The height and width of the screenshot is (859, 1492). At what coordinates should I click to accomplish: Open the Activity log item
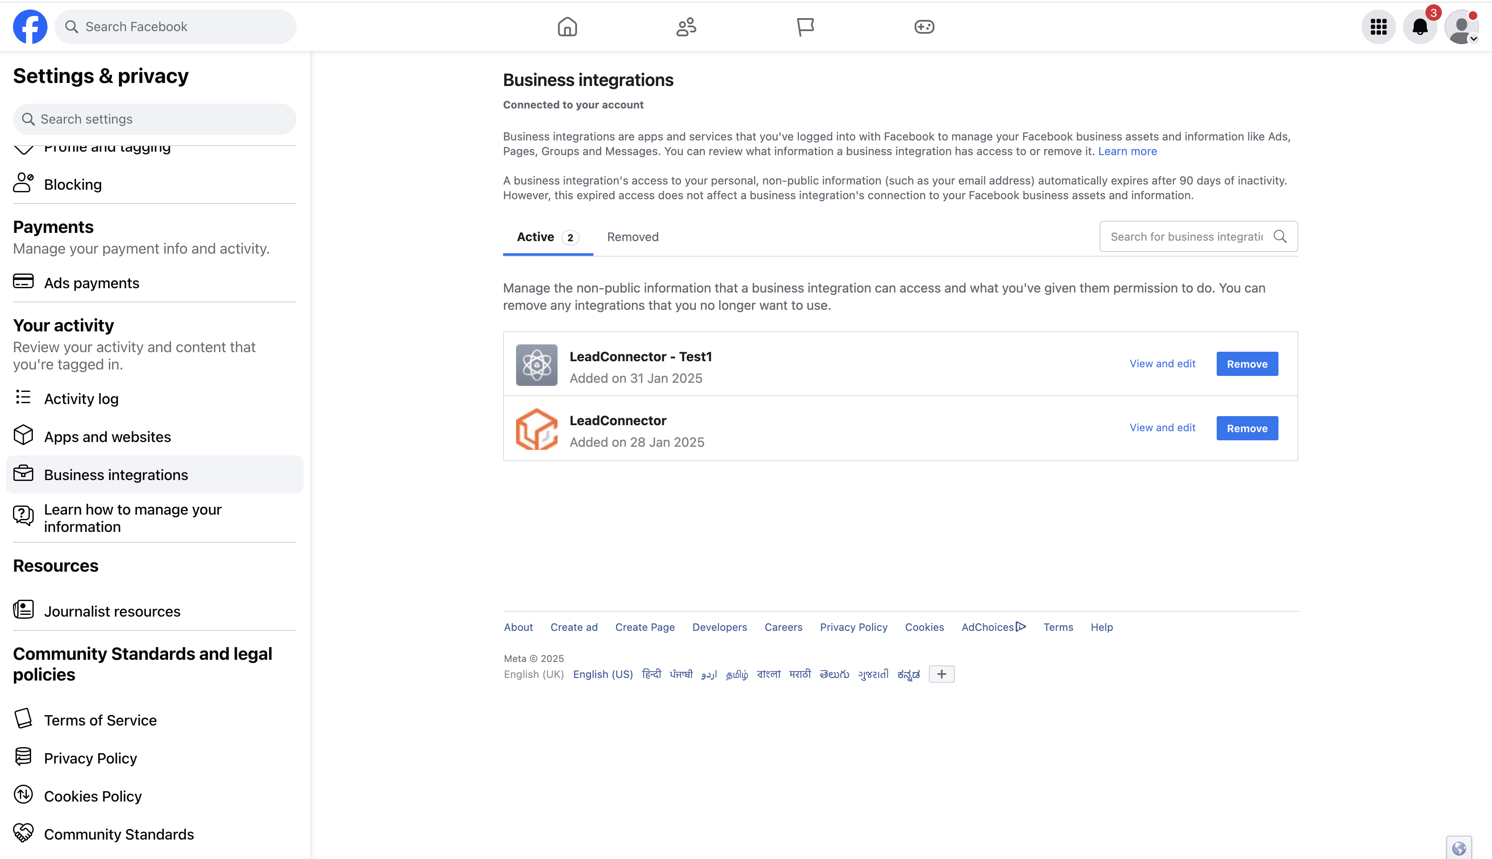pos(81,399)
